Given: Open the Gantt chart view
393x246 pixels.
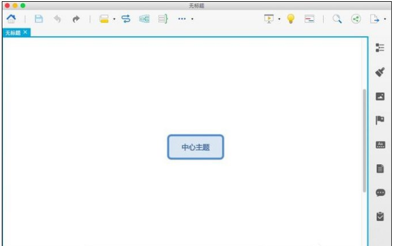Looking at the screenshot, I should [x=310, y=19].
